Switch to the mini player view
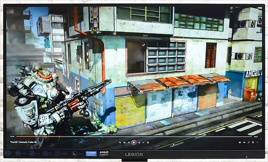Image resolution: width=268 pixels, height=162 pixels. [x=253, y=142]
